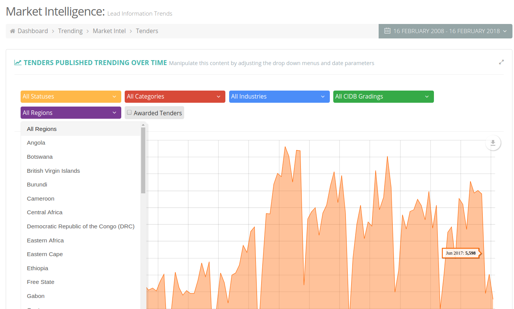This screenshot has height=309, width=514.
Task: Select Angola from the regions list
Action: pos(81,143)
